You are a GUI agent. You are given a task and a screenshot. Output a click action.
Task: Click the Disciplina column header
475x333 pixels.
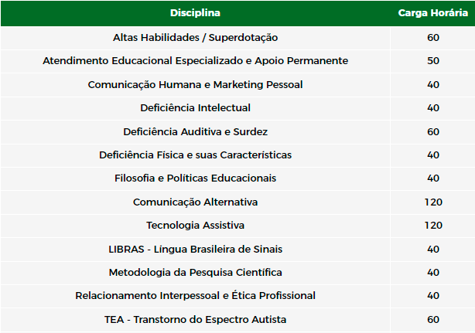coord(195,13)
